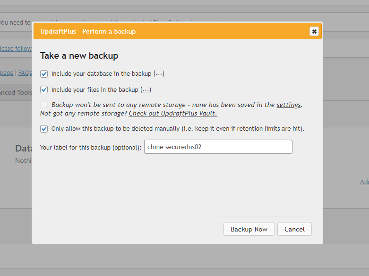Viewport: 369px width, 276px height.
Task: Click the partially visible Add link
Action: coord(364,182)
